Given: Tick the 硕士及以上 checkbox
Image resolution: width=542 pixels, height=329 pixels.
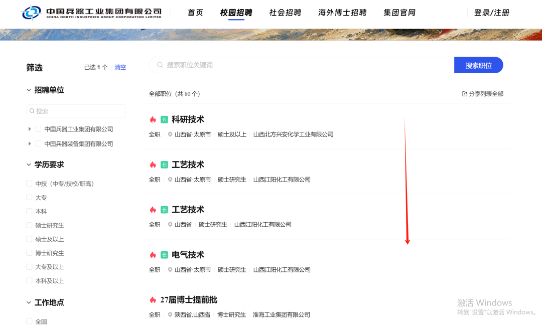Looking at the screenshot, I should click(29, 239).
